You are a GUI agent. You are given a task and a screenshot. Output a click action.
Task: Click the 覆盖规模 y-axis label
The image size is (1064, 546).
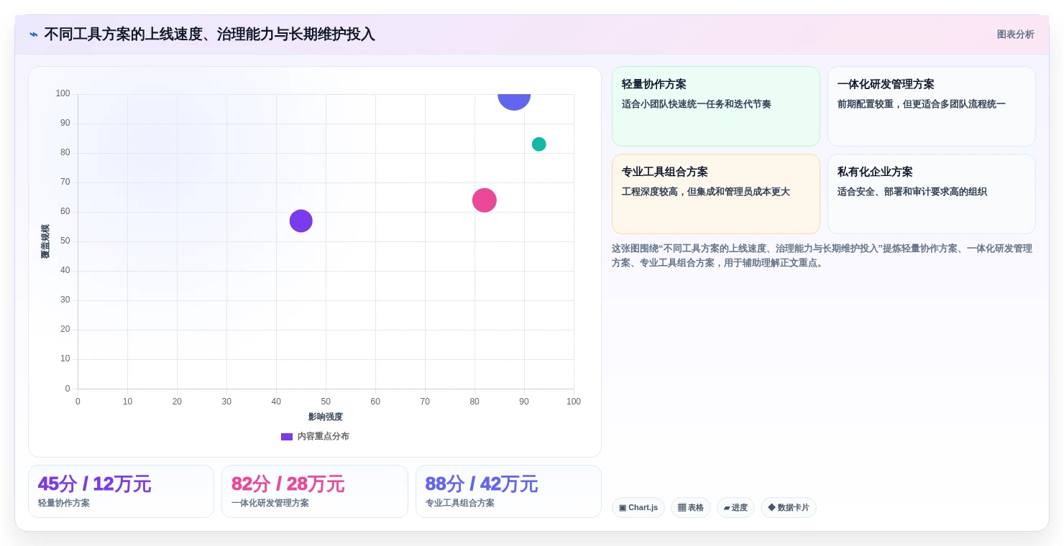(x=45, y=241)
